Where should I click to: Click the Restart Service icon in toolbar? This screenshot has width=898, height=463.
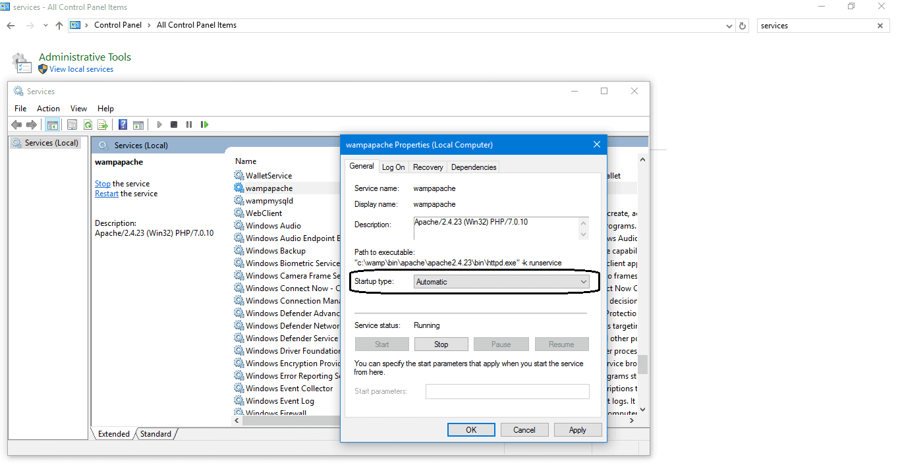coord(205,124)
